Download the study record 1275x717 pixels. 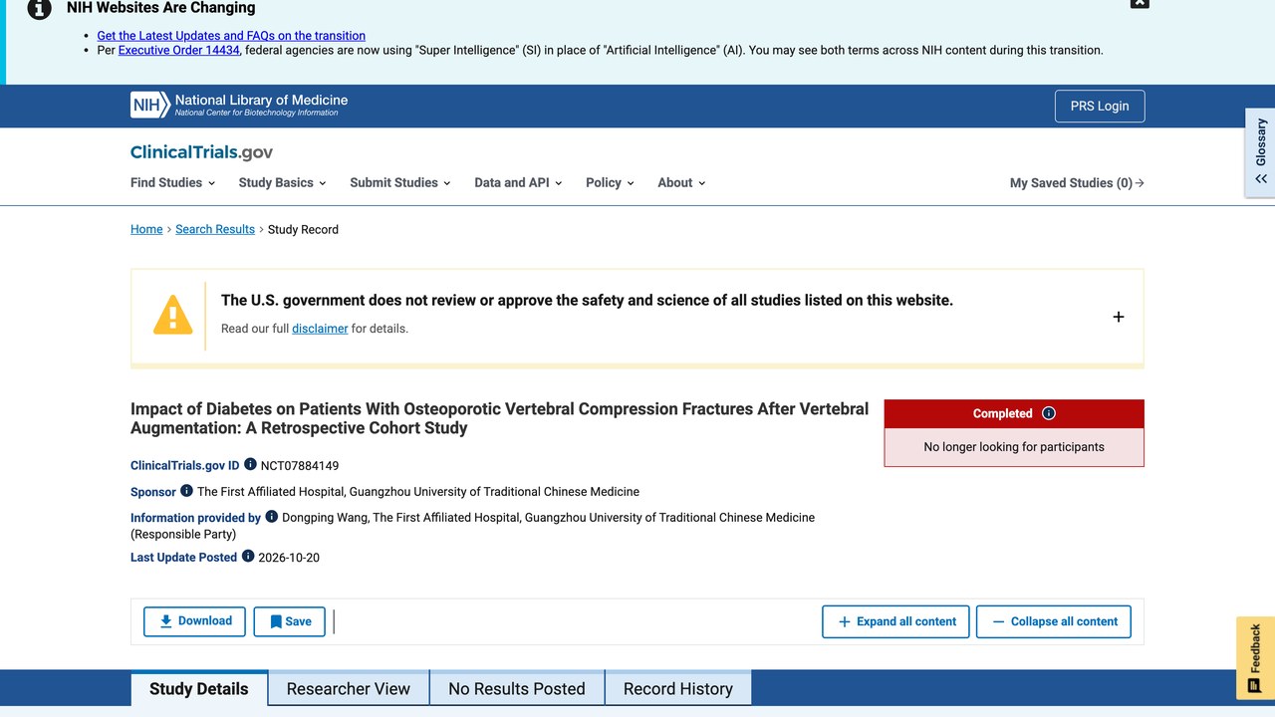194,621
